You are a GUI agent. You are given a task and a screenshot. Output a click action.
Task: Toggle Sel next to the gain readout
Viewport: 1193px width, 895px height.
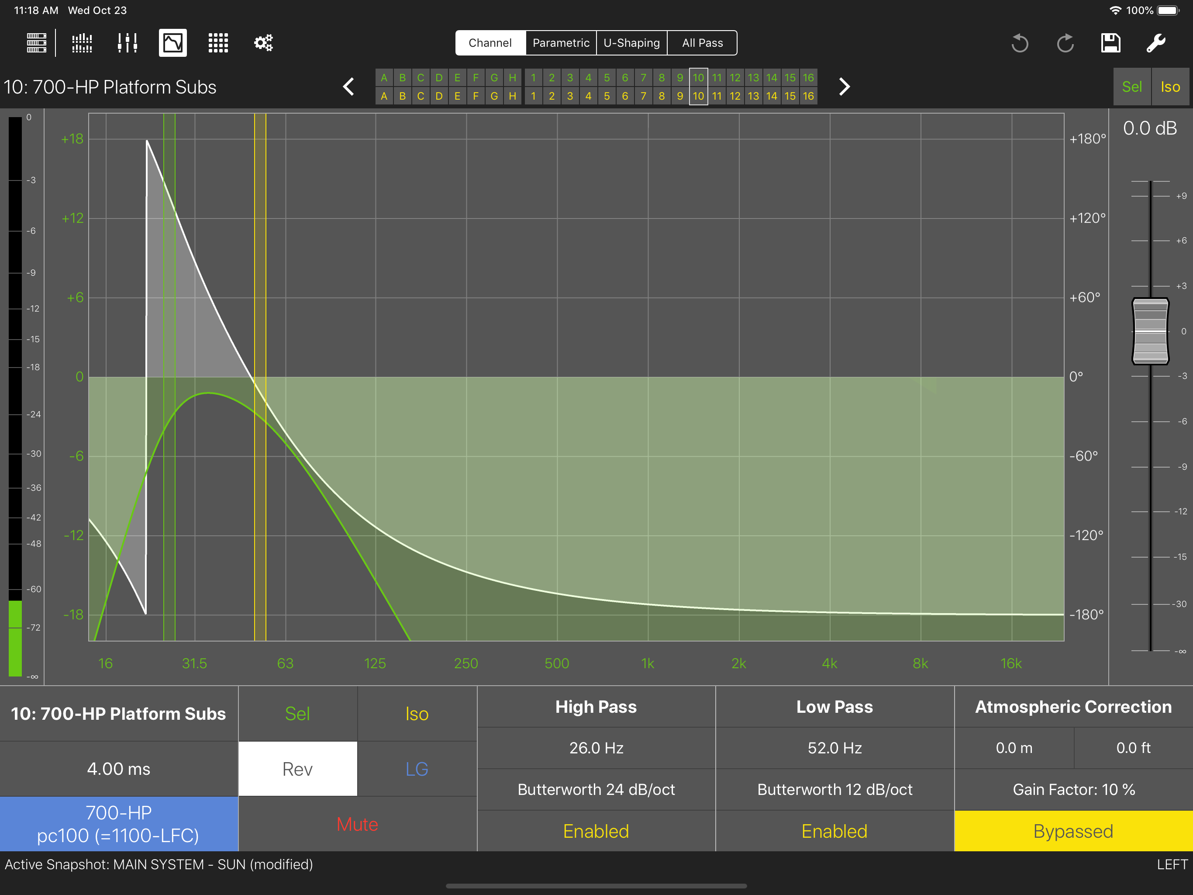[1132, 87]
